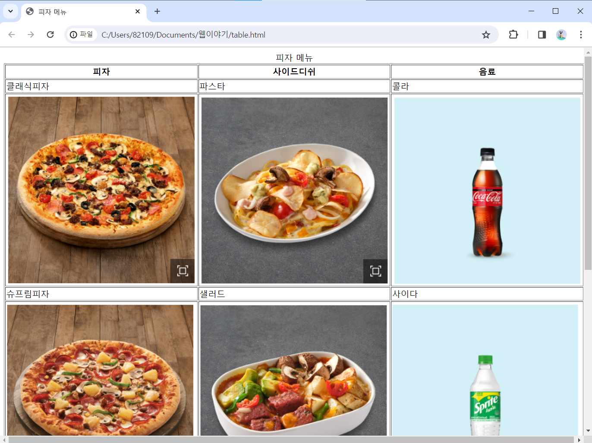
Task: Click the browser forward arrow
Action: (x=31, y=35)
